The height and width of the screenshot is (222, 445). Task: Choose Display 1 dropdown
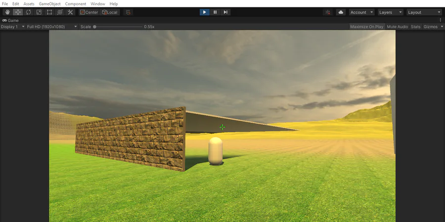[12, 27]
